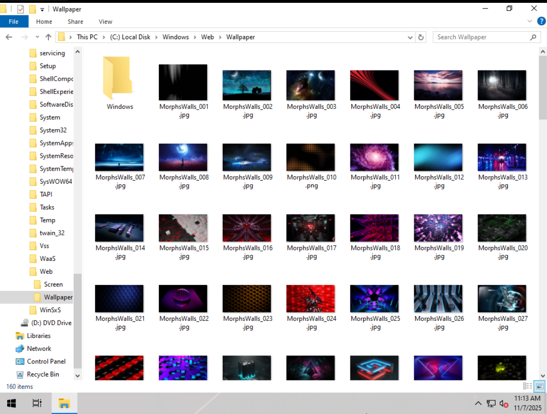This screenshot has width=547, height=414.
Task: Select System32 folder in tree
Action: [x=48, y=130]
